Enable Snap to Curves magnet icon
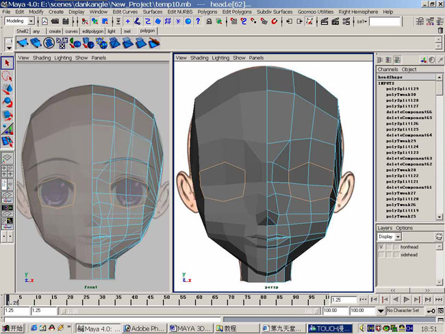The image size is (445, 334). coord(244,21)
